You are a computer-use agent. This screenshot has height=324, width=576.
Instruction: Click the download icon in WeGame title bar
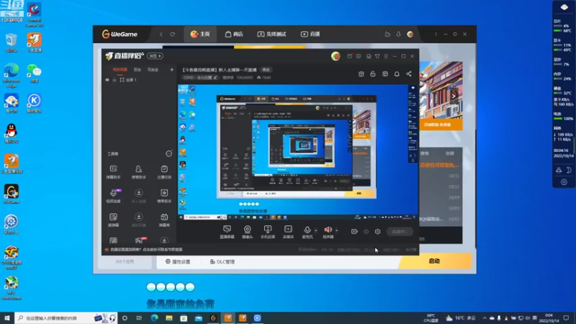click(x=399, y=34)
